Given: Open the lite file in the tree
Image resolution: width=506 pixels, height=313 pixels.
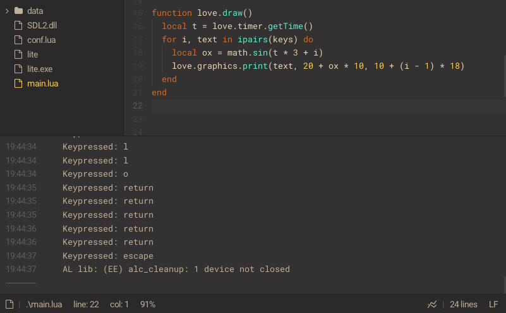Looking at the screenshot, I should pyautogui.click(x=33, y=54).
